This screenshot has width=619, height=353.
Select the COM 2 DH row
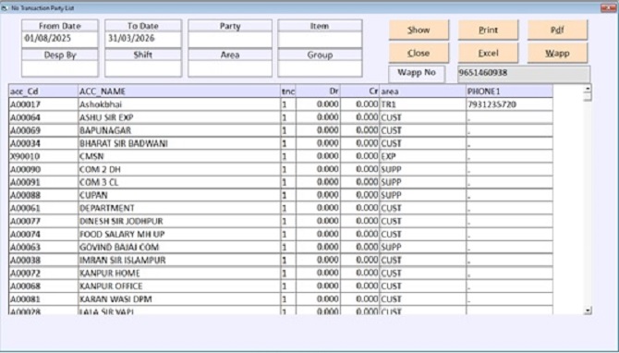click(281, 169)
